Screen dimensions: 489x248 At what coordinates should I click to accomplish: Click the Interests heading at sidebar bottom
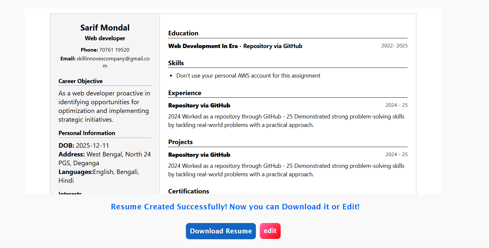[x=70, y=193]
